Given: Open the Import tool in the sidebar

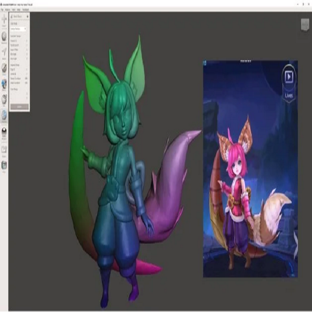Looking at the screenshot, I should tap(4, 20).
